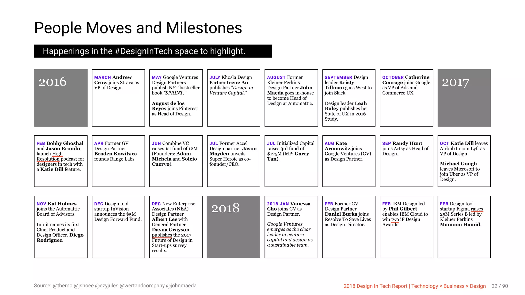The width and height of the screenshot is (525, 295).
Task: Select the MARCH Andrew Crow card
Action: coord(118,98)
